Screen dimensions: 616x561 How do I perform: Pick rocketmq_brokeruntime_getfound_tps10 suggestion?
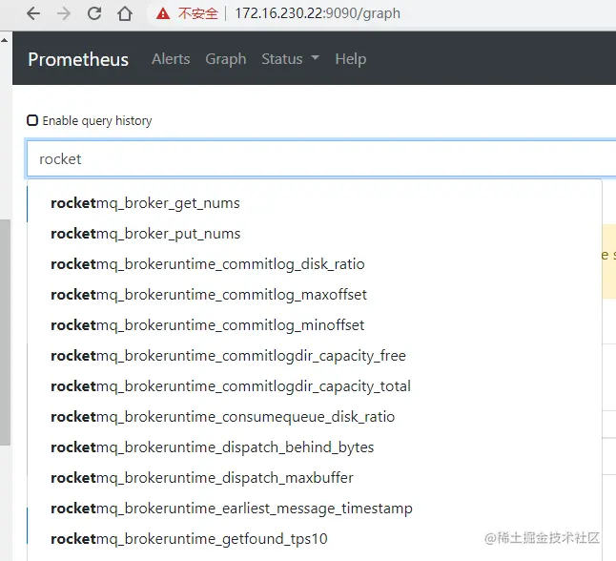(x=315, y=539)
